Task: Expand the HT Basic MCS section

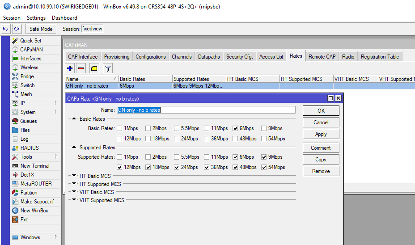Action: pos(74,176)
